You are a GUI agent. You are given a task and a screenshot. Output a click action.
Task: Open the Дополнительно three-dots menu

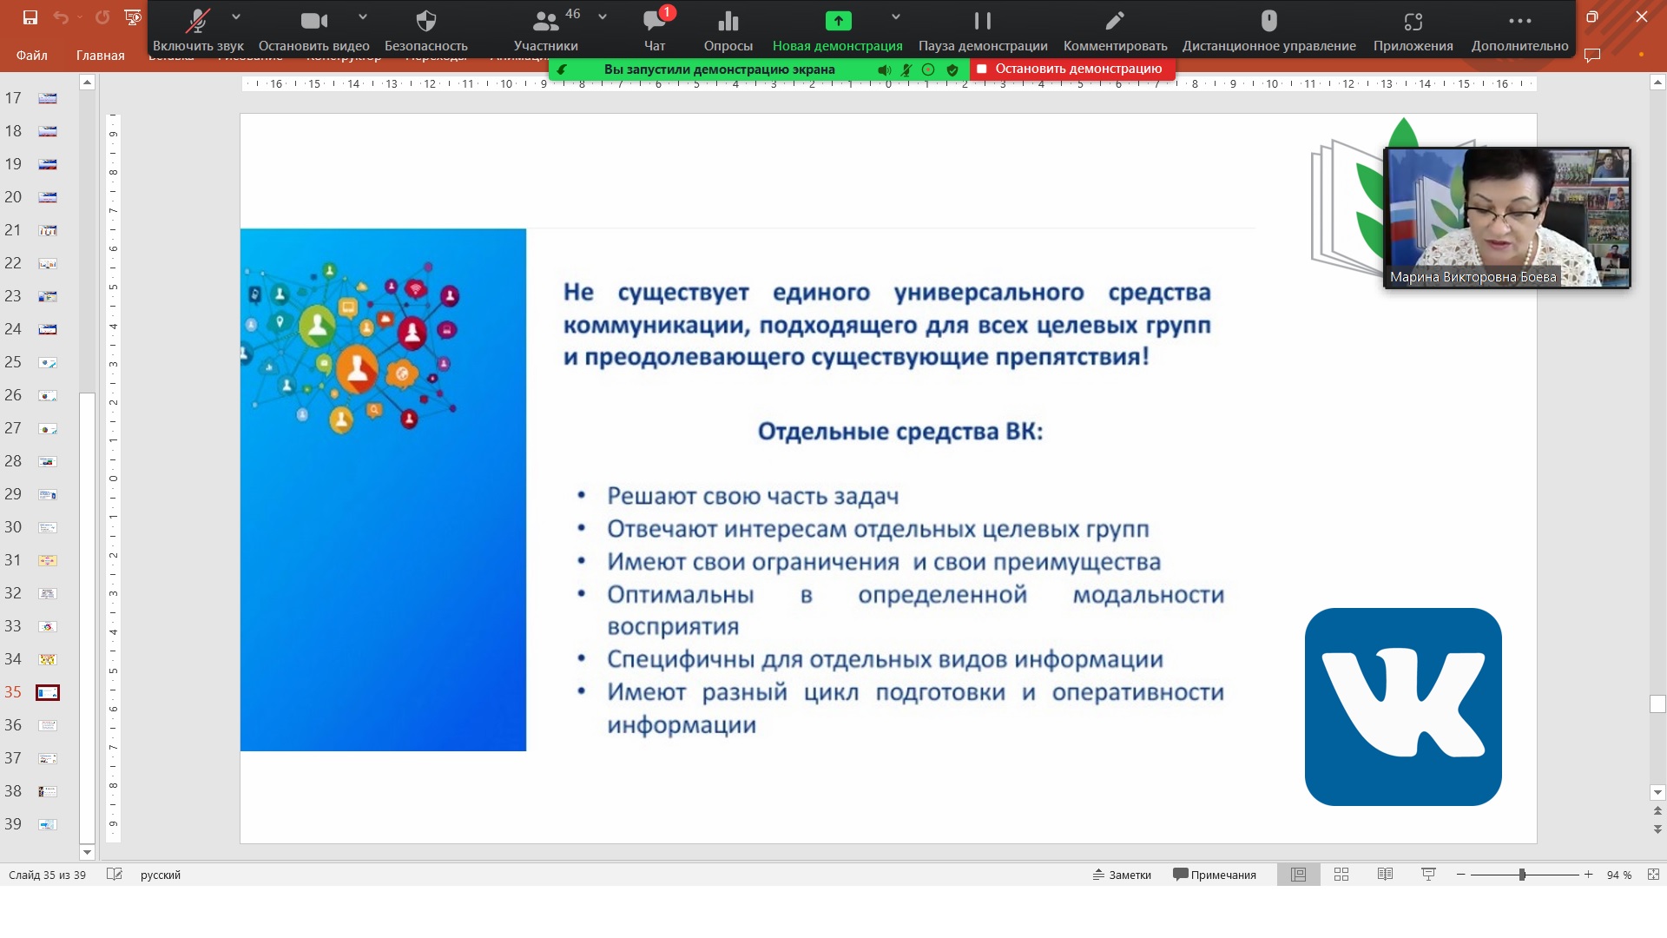[1519, 30]
